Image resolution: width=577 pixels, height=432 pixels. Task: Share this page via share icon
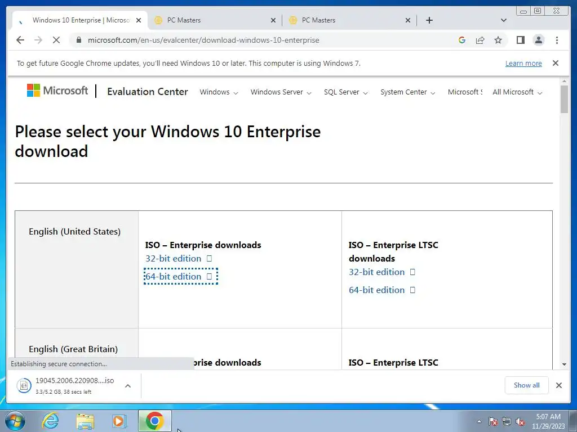(480, 40)
